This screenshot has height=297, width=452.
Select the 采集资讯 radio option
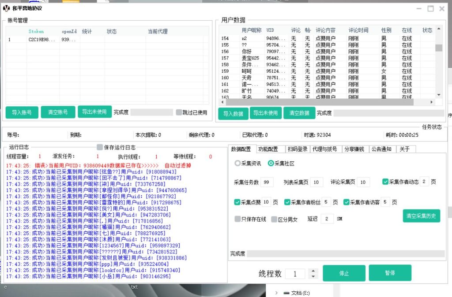pyautogui.click(x=238, y=163)
